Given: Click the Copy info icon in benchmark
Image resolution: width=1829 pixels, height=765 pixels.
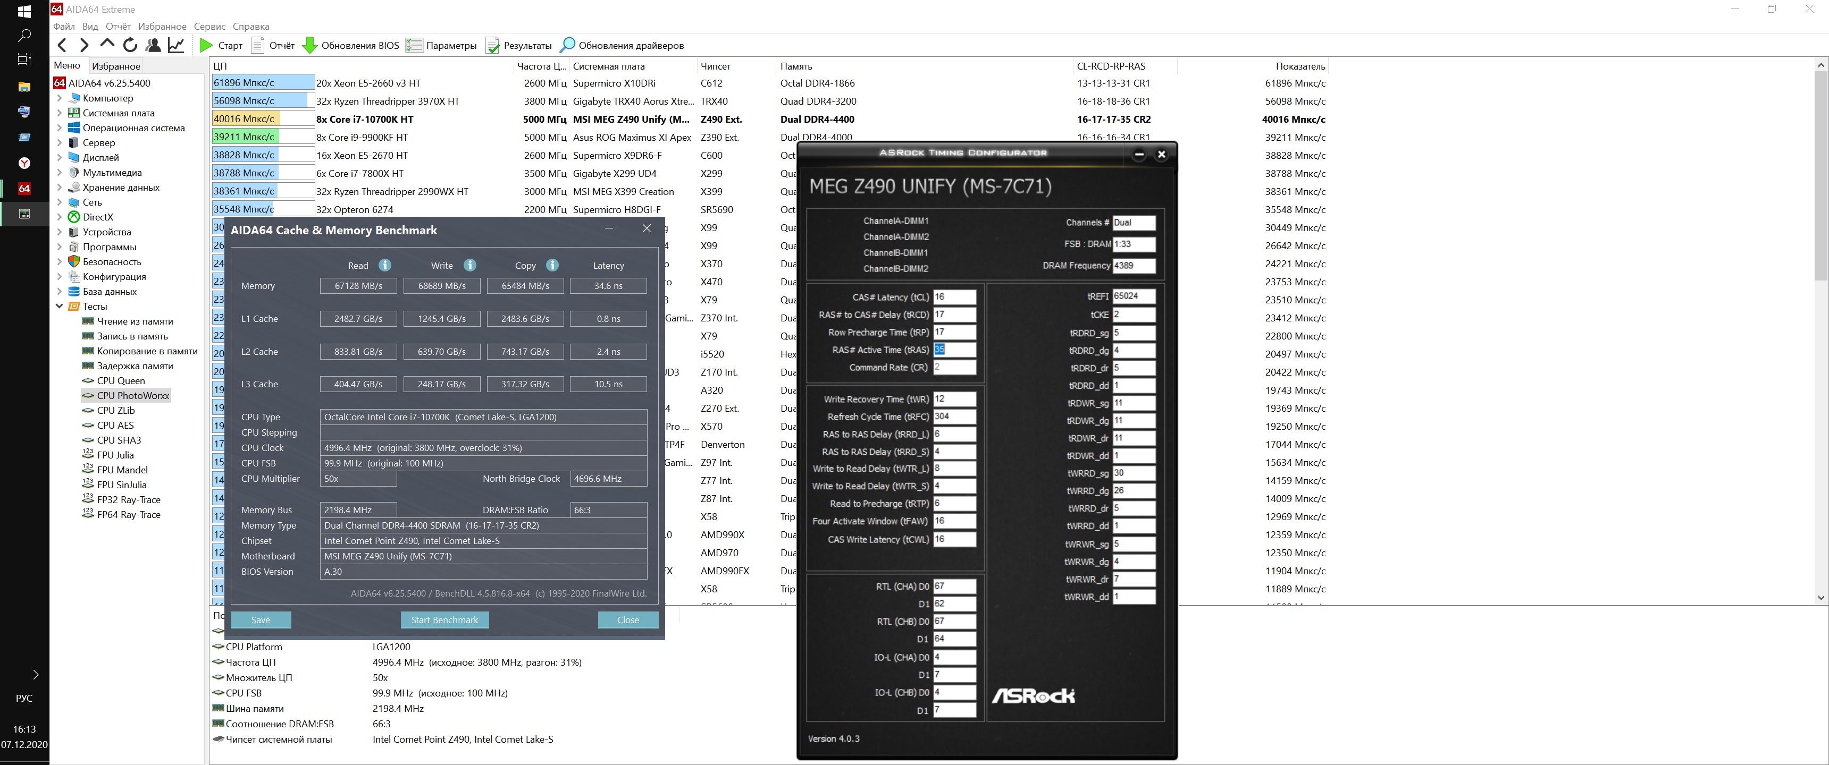Looking at the screenshot, I should (552, 266).
